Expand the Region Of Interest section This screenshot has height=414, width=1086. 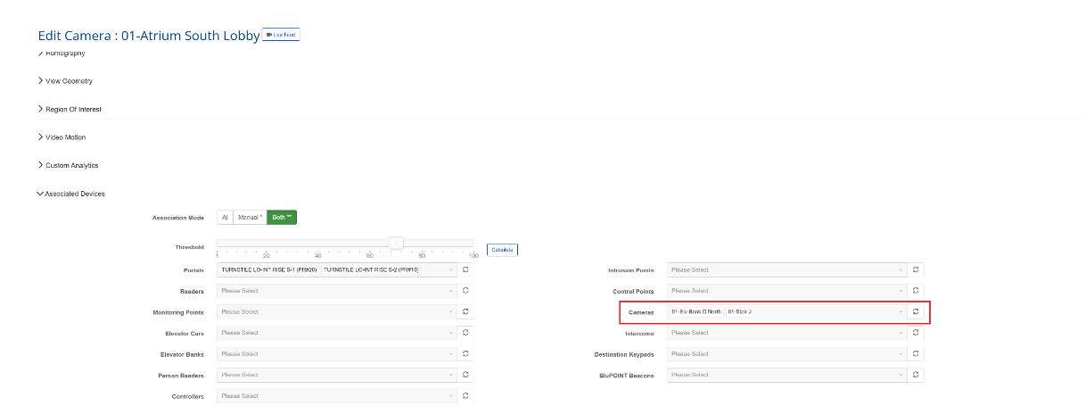coord(73,109)
